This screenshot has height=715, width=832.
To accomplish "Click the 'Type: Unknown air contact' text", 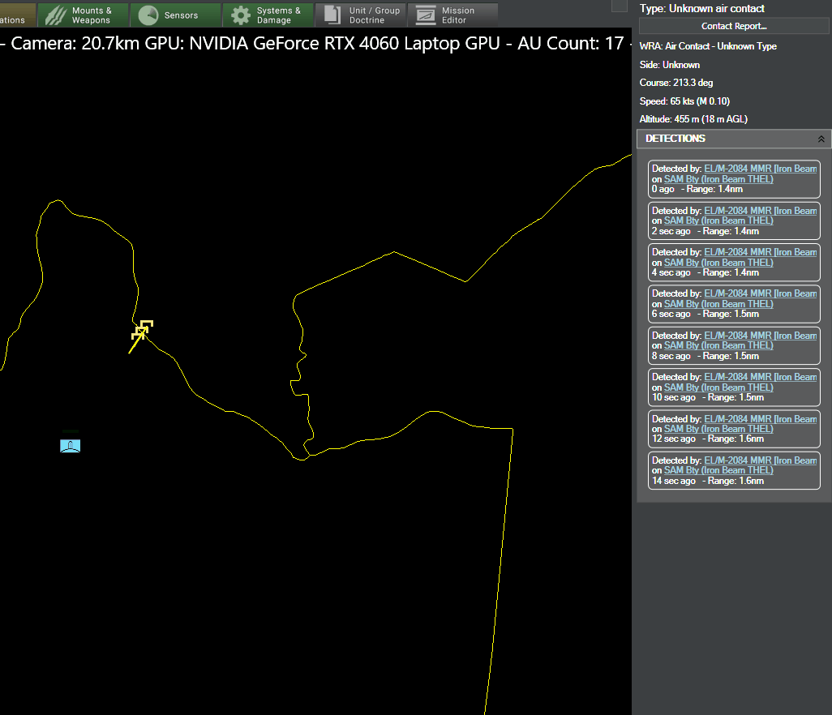I will coord(701,8).
